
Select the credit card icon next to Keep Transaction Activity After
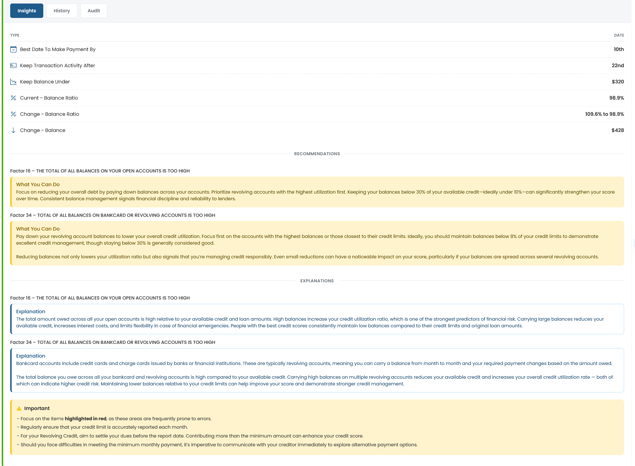click(x=13, y=65)
